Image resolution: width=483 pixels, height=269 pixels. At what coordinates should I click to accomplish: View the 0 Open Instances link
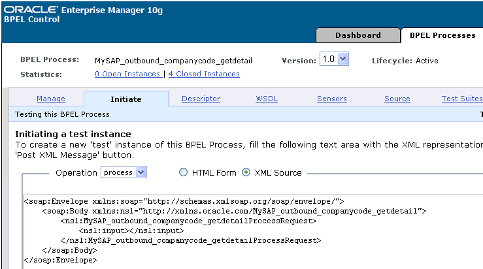click(127, 74)
